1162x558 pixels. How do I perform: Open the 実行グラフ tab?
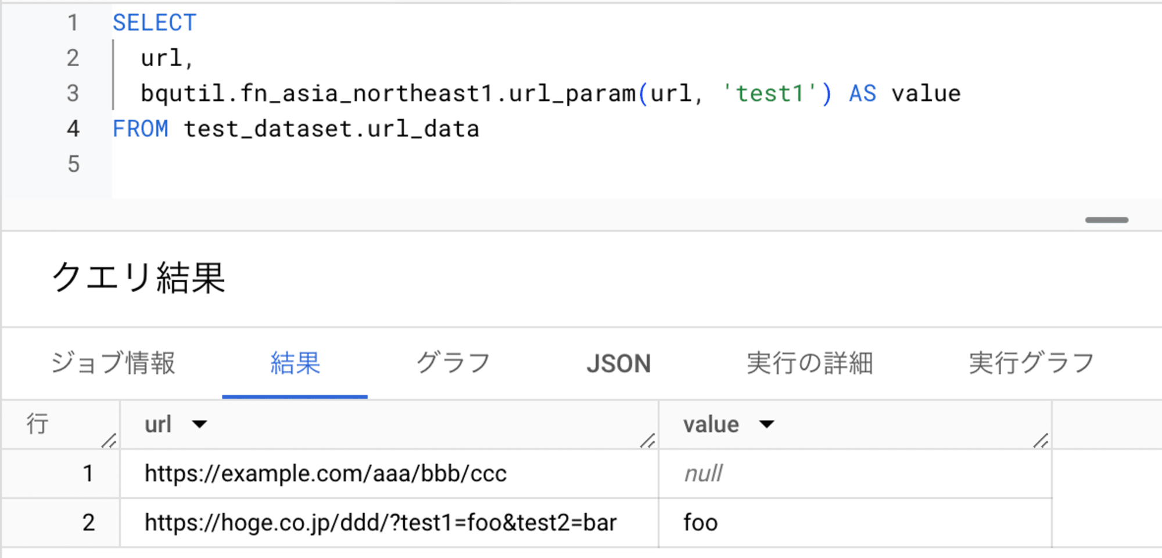[1031, 363]
